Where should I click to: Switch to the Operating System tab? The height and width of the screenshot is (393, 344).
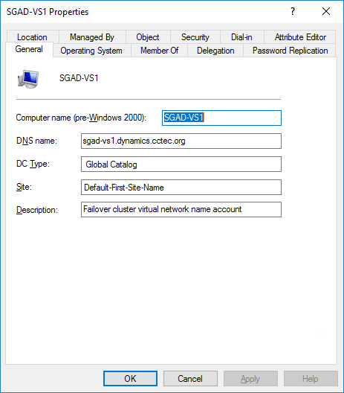point(91,51)
